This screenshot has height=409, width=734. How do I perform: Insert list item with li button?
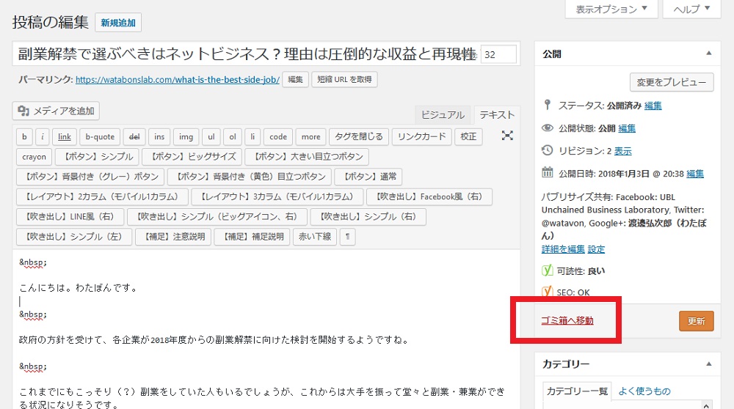pyautogui.click(x=252, y=136)
